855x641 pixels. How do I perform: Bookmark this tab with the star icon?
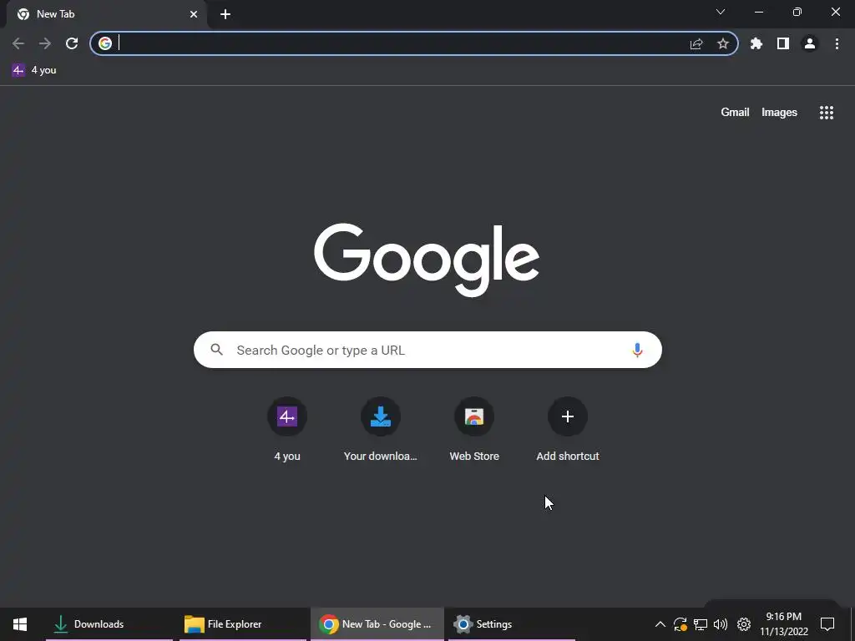pos(723,43)
